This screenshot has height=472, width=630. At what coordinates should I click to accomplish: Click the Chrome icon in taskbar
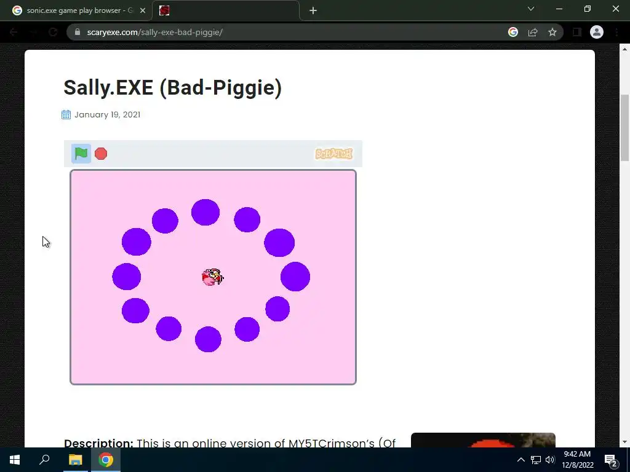pos(106,460)
